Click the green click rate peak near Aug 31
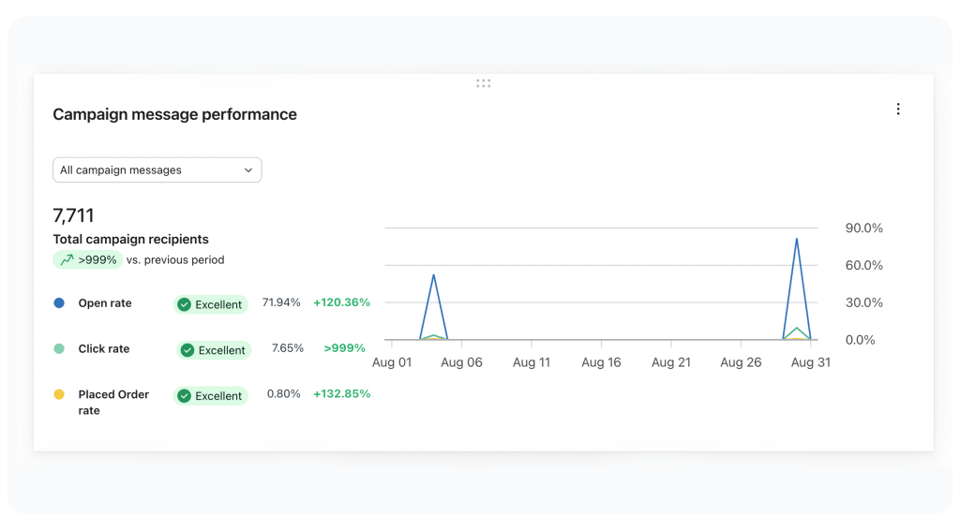This screenshot has height=530, width=960. coord(797,329)
